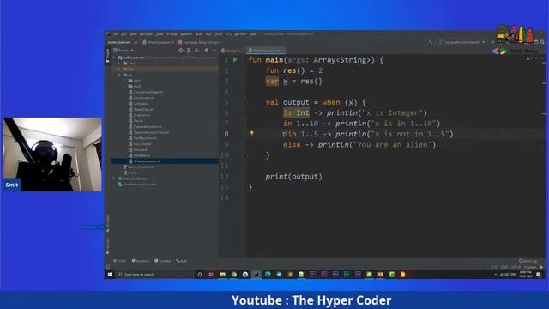Select Scratches and Consoles in project tree

coord(137,185)
